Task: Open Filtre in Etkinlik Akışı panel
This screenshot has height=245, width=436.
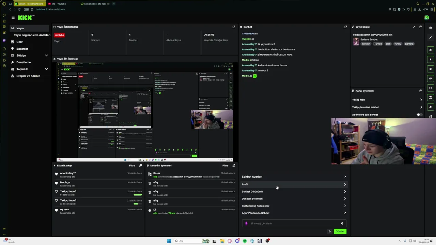Action: pos(132,166)
